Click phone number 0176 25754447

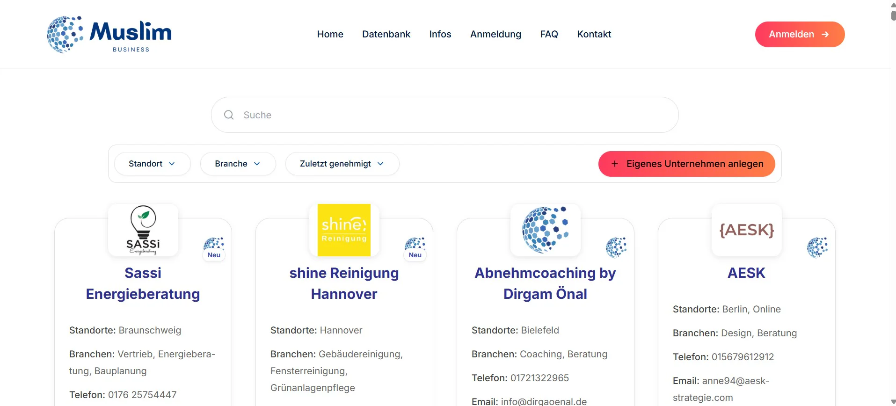142,395
